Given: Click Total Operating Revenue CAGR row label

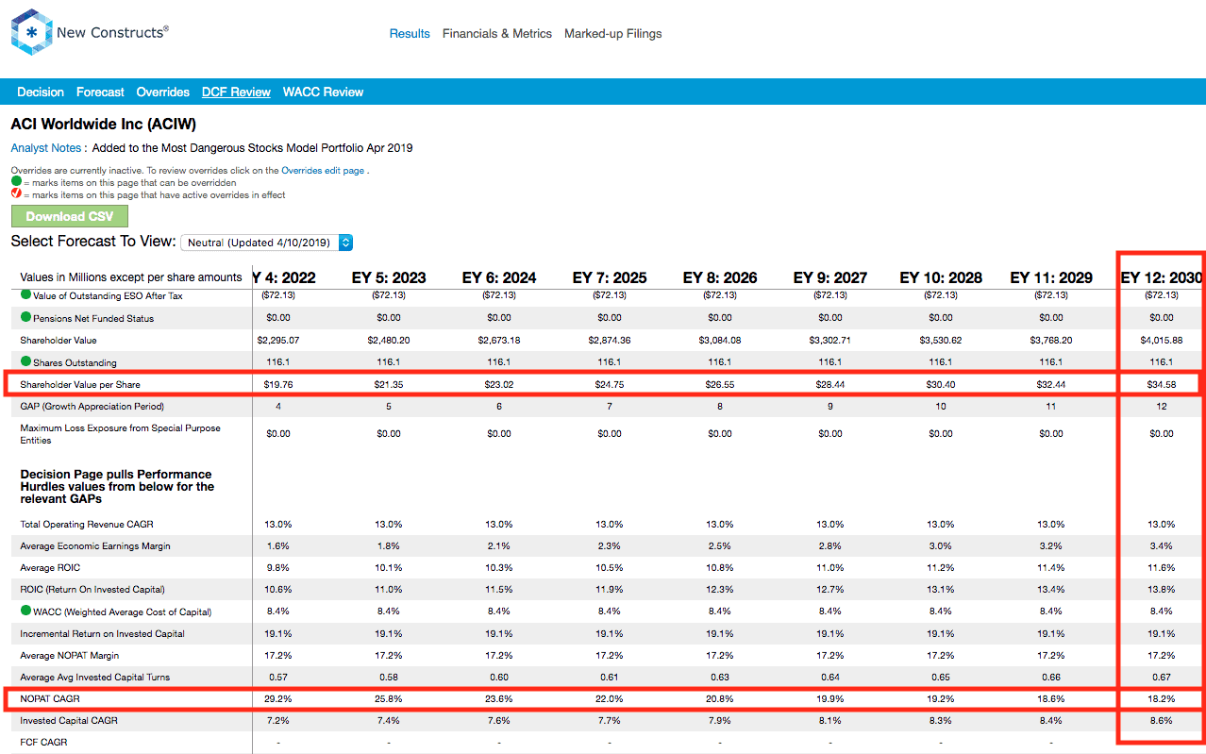Looking at the screenshot, I should [87, 524].
